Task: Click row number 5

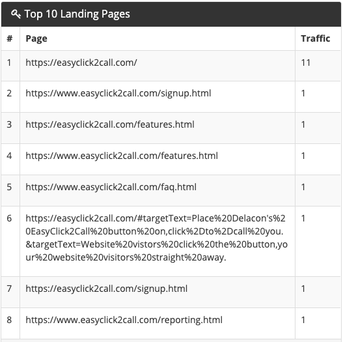Action: pos(9,187)
